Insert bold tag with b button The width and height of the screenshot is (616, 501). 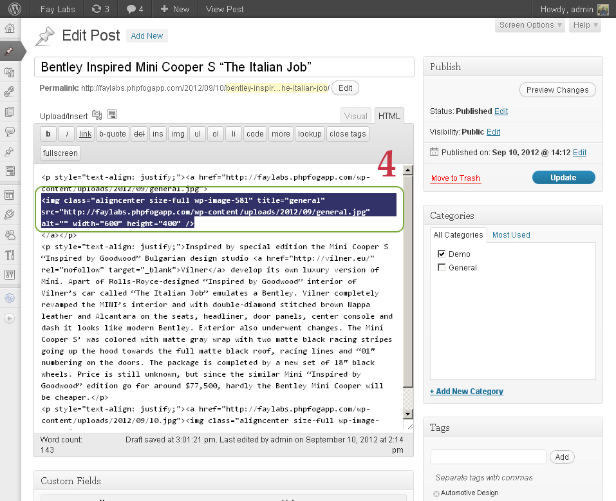click(x=48, y=134)
